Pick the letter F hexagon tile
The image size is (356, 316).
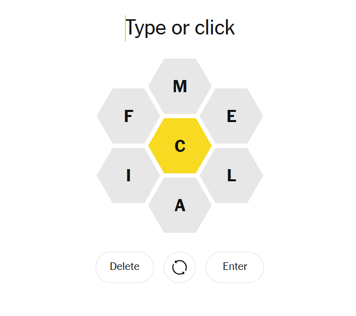tap(128, 116)
